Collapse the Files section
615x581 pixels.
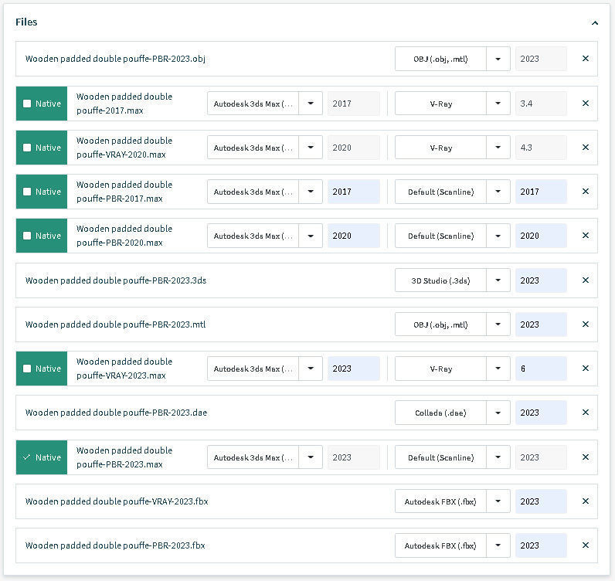pos(595,23)
